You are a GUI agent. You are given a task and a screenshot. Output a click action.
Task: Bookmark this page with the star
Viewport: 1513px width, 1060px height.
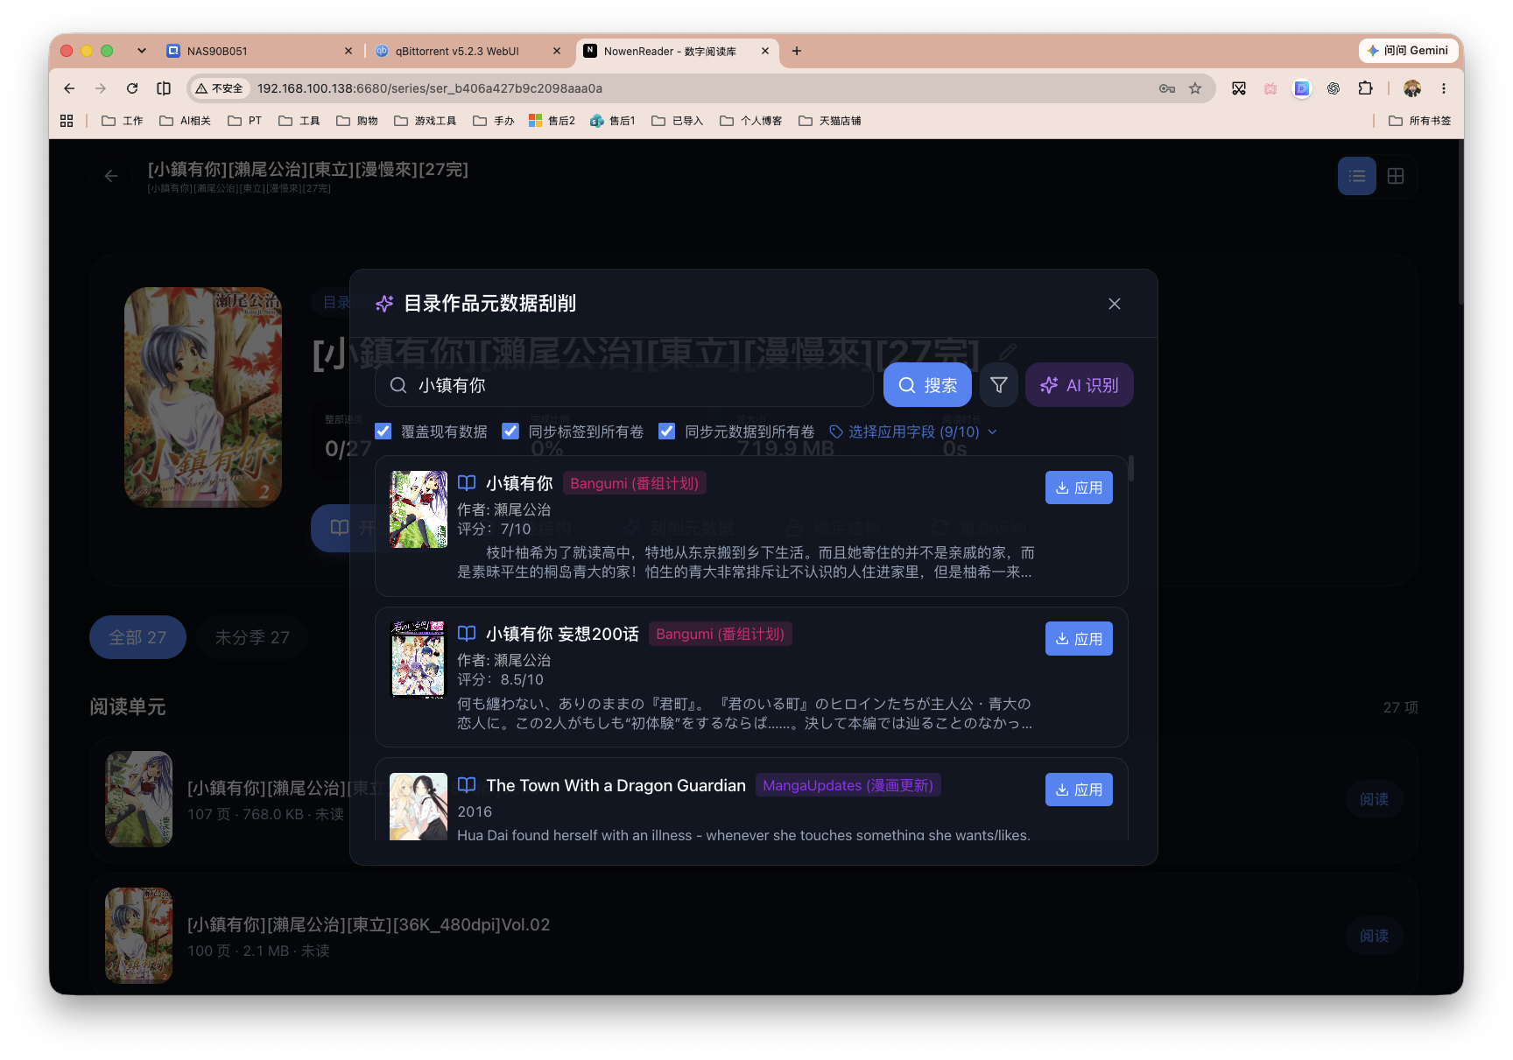(x=1195, y=88)
